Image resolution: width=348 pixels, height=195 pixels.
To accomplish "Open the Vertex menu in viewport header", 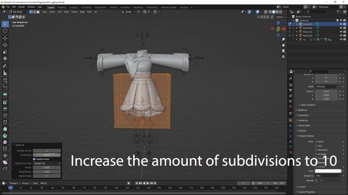I will 74,12.
